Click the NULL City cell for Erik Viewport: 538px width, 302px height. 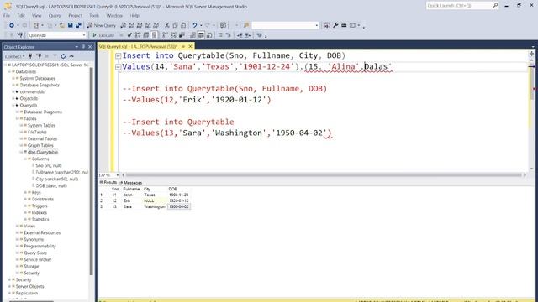pos(155,201)
